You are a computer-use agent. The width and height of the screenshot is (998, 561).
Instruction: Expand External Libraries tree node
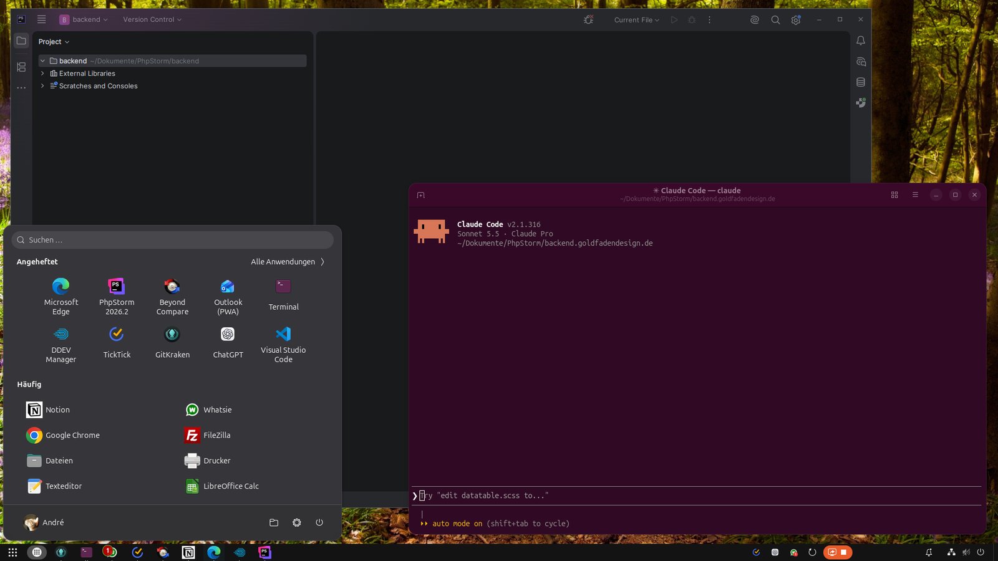42,74
